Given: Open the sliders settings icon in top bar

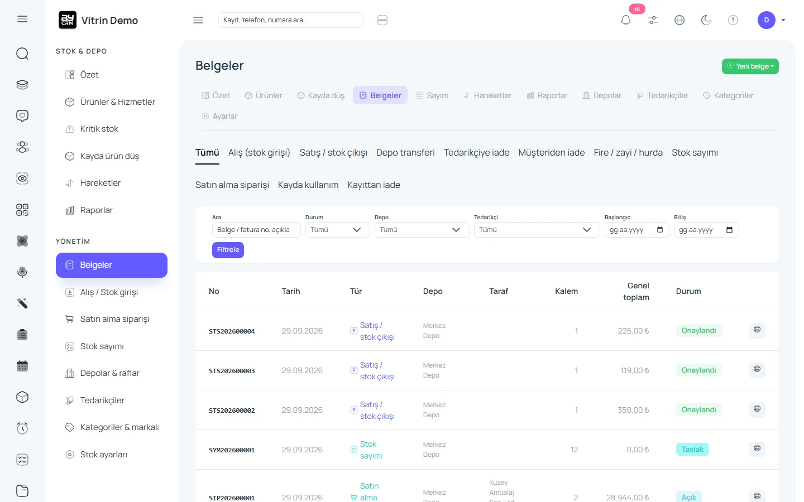Looking at the screenshot, I should pyautogui.click(x=653, y=20).
